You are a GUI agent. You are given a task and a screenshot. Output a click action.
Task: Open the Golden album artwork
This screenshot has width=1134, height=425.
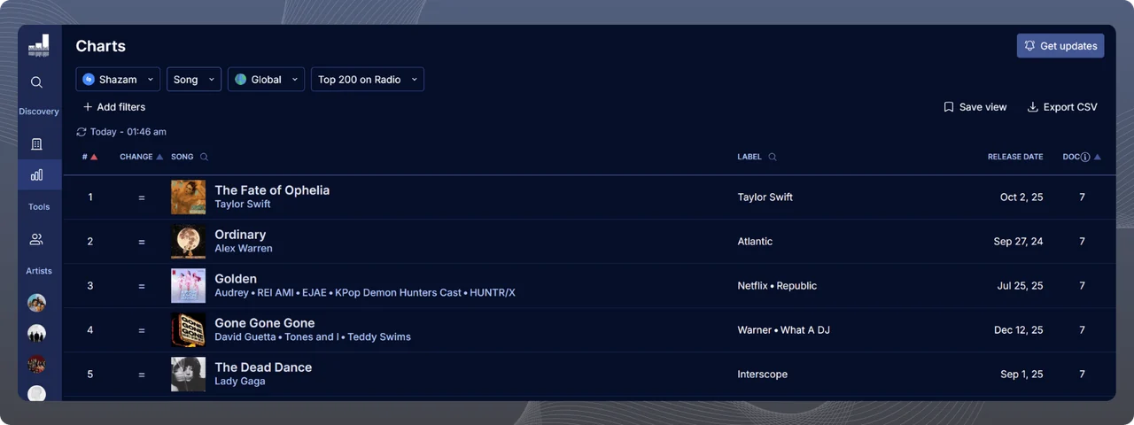point(188,286)
